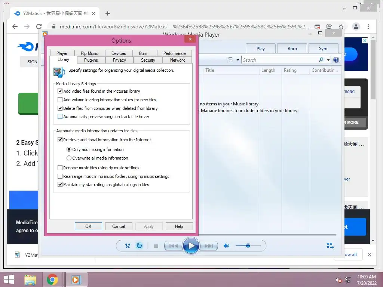This screenshot has height=287, width=383.
Task: Open the Security tab
Action: click(148, 60)
